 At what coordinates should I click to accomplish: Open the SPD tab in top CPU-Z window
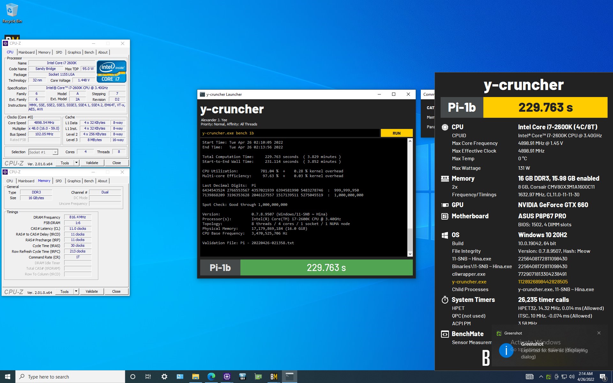[x=59, y=52]
